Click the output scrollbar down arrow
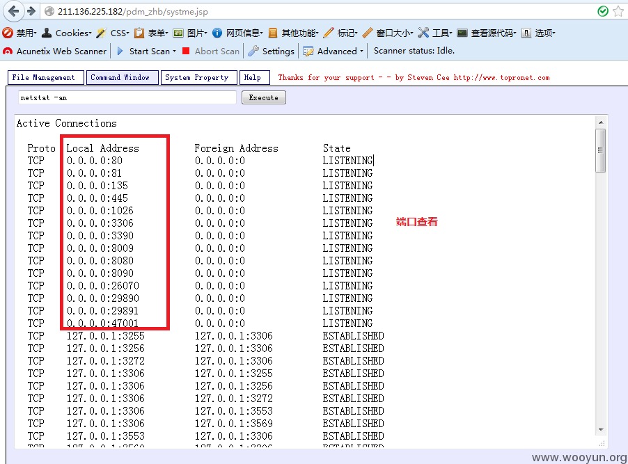 coord(600,430)
